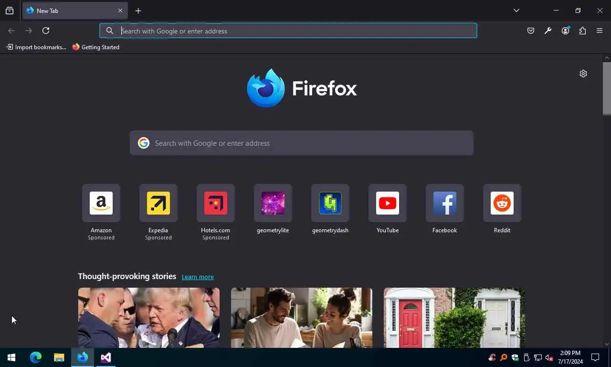Click the Learn more link
Screen dimensions: 611x367
pos(198,277)
